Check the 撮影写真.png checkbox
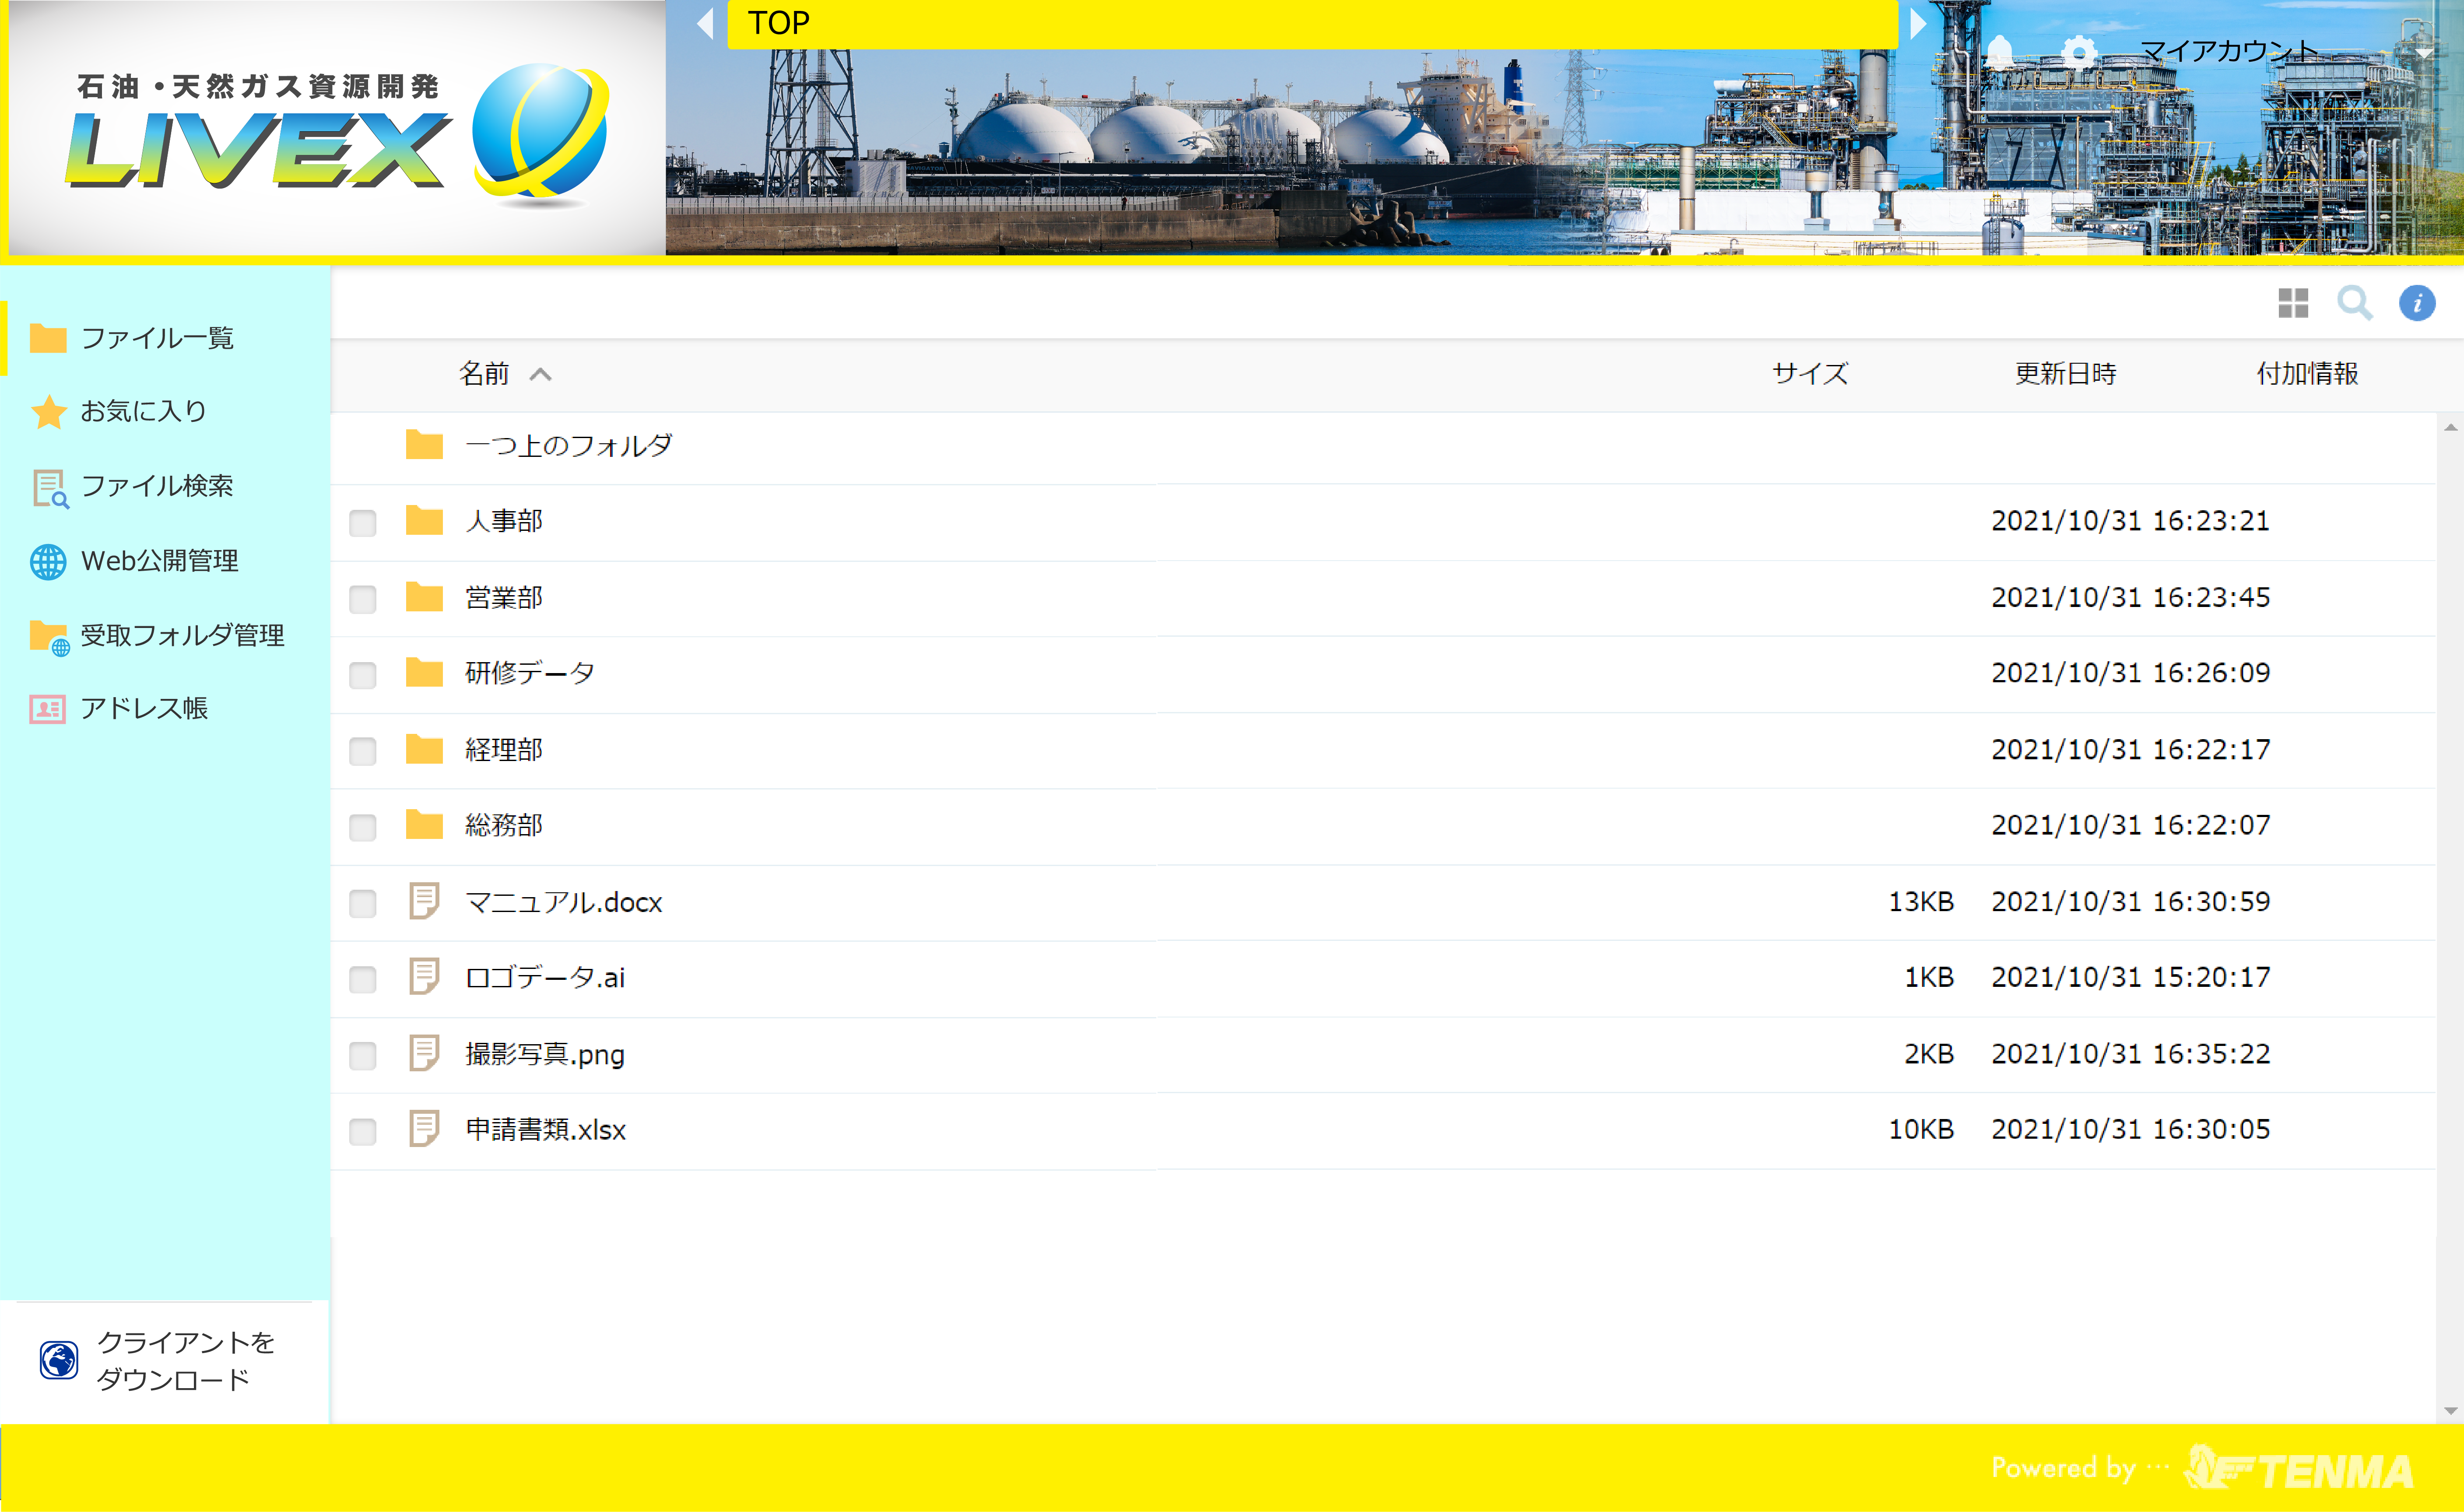Image resolution: width=2464 pixels, height=1512 pixels. [x=363, y=1055]
